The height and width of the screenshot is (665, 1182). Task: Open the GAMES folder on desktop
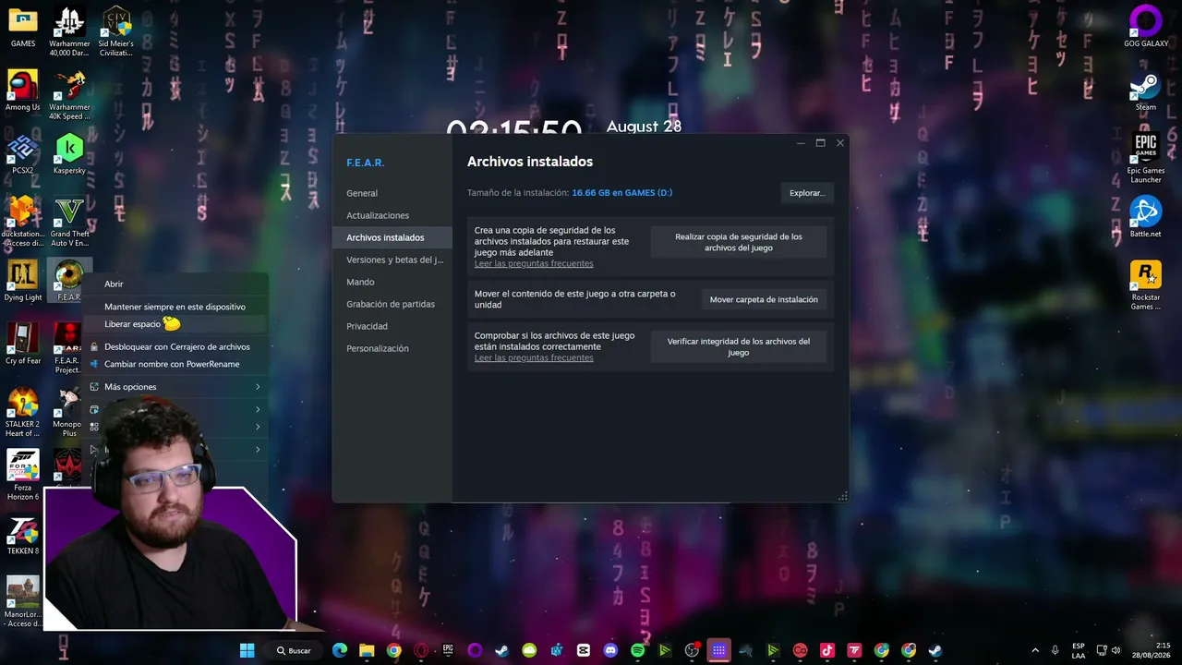(23, 28)
